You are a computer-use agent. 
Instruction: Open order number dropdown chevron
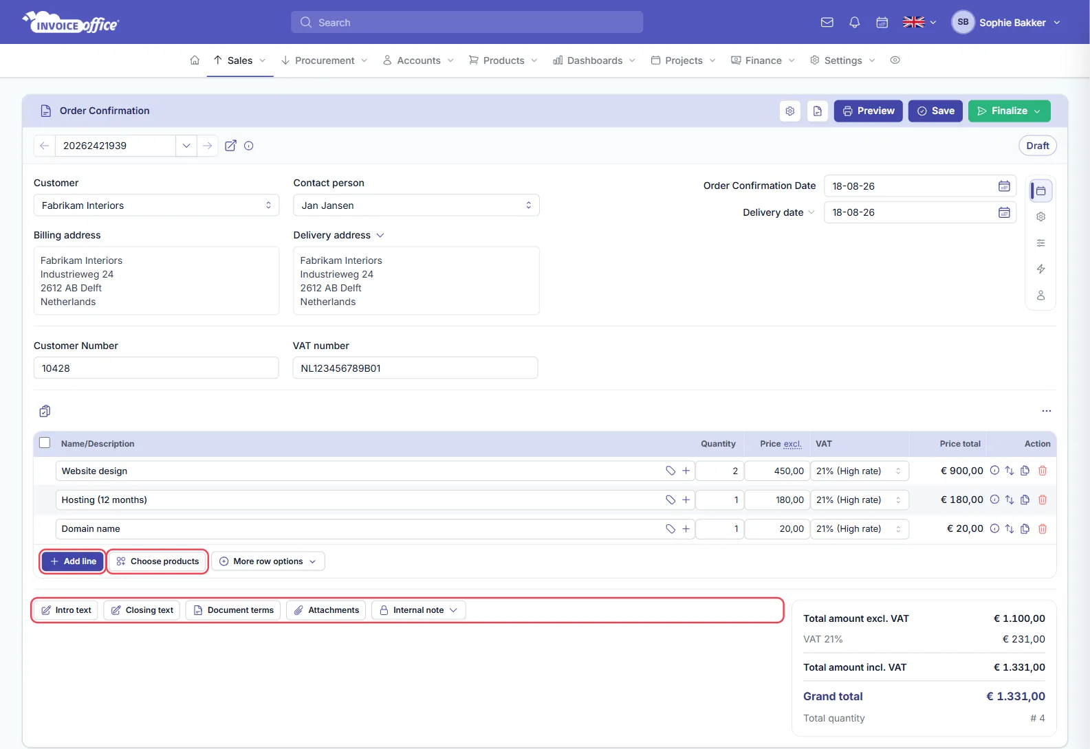186,146
